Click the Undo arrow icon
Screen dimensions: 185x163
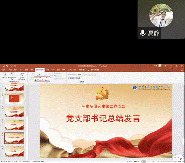click(7, 66)
